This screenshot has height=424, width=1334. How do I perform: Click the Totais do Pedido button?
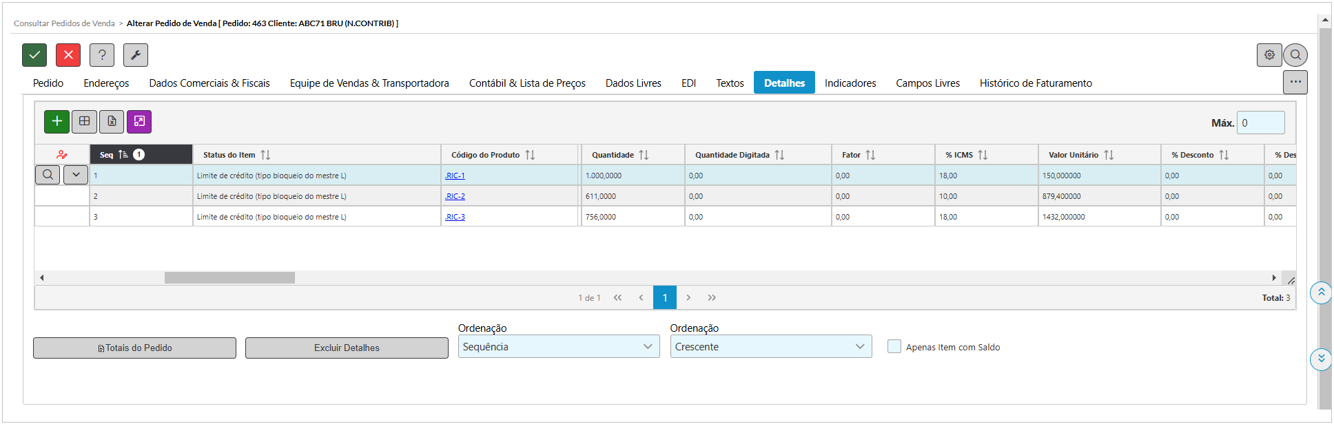click(134, 348)
